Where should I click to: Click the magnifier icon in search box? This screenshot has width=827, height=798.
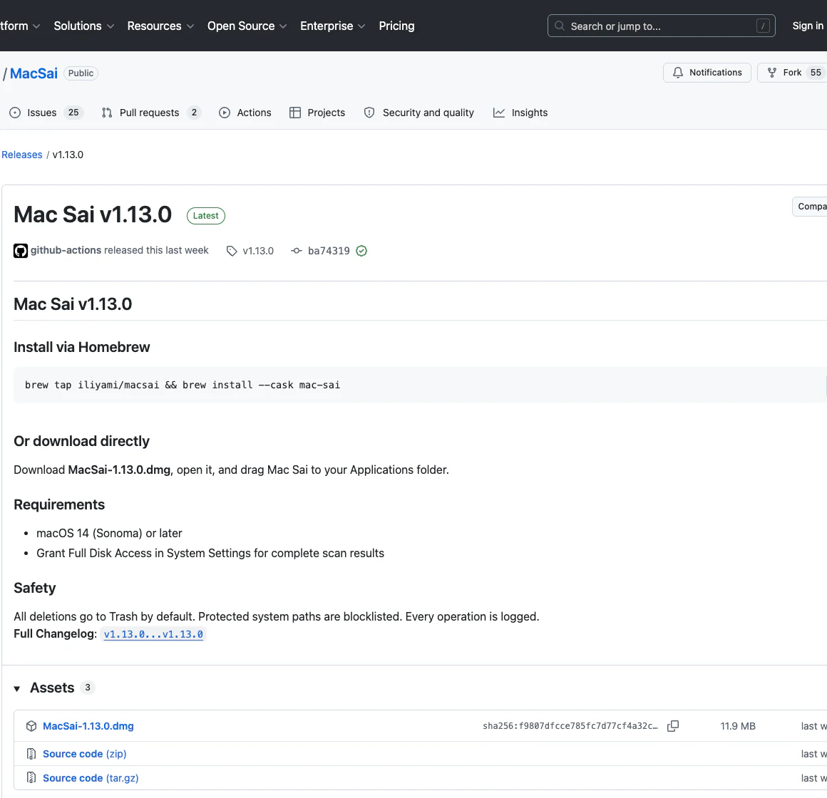click(560, 26)
